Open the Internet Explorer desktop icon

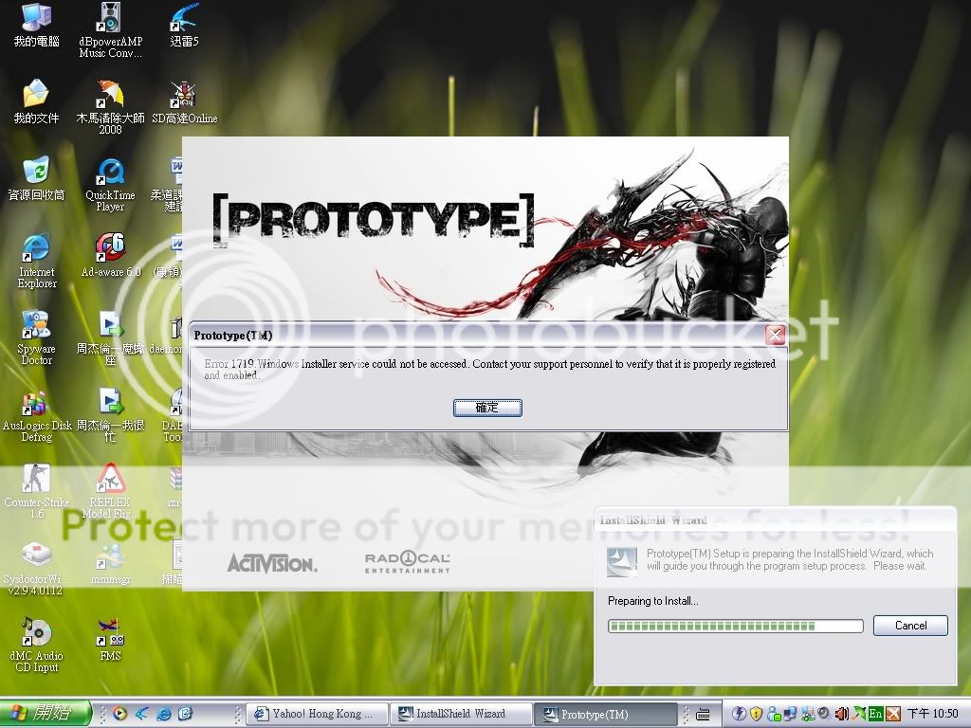(36, 248)
